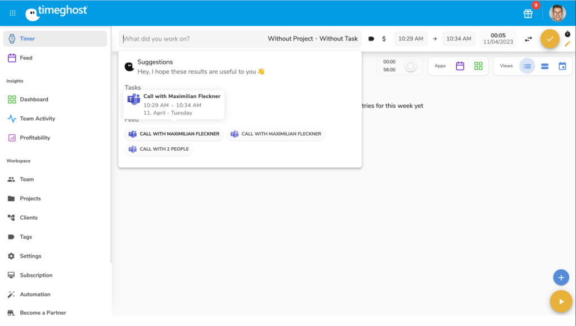This screenshot has width=576, height=326.
Task: Open the 10:29 AM start time picker
Action: pos(411,39)
